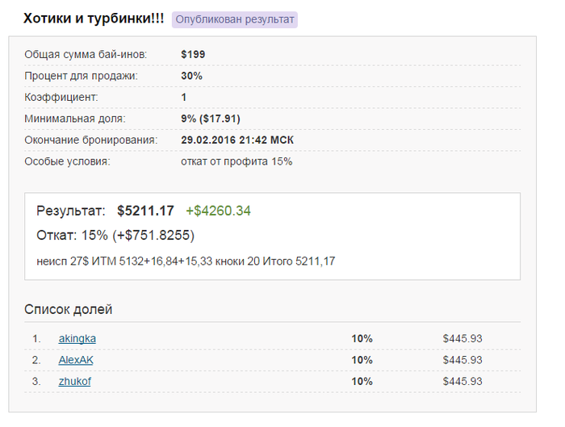Click the "Список долей" heading
The width and height of the screenshot is (565, 427).
coord(69,309)
